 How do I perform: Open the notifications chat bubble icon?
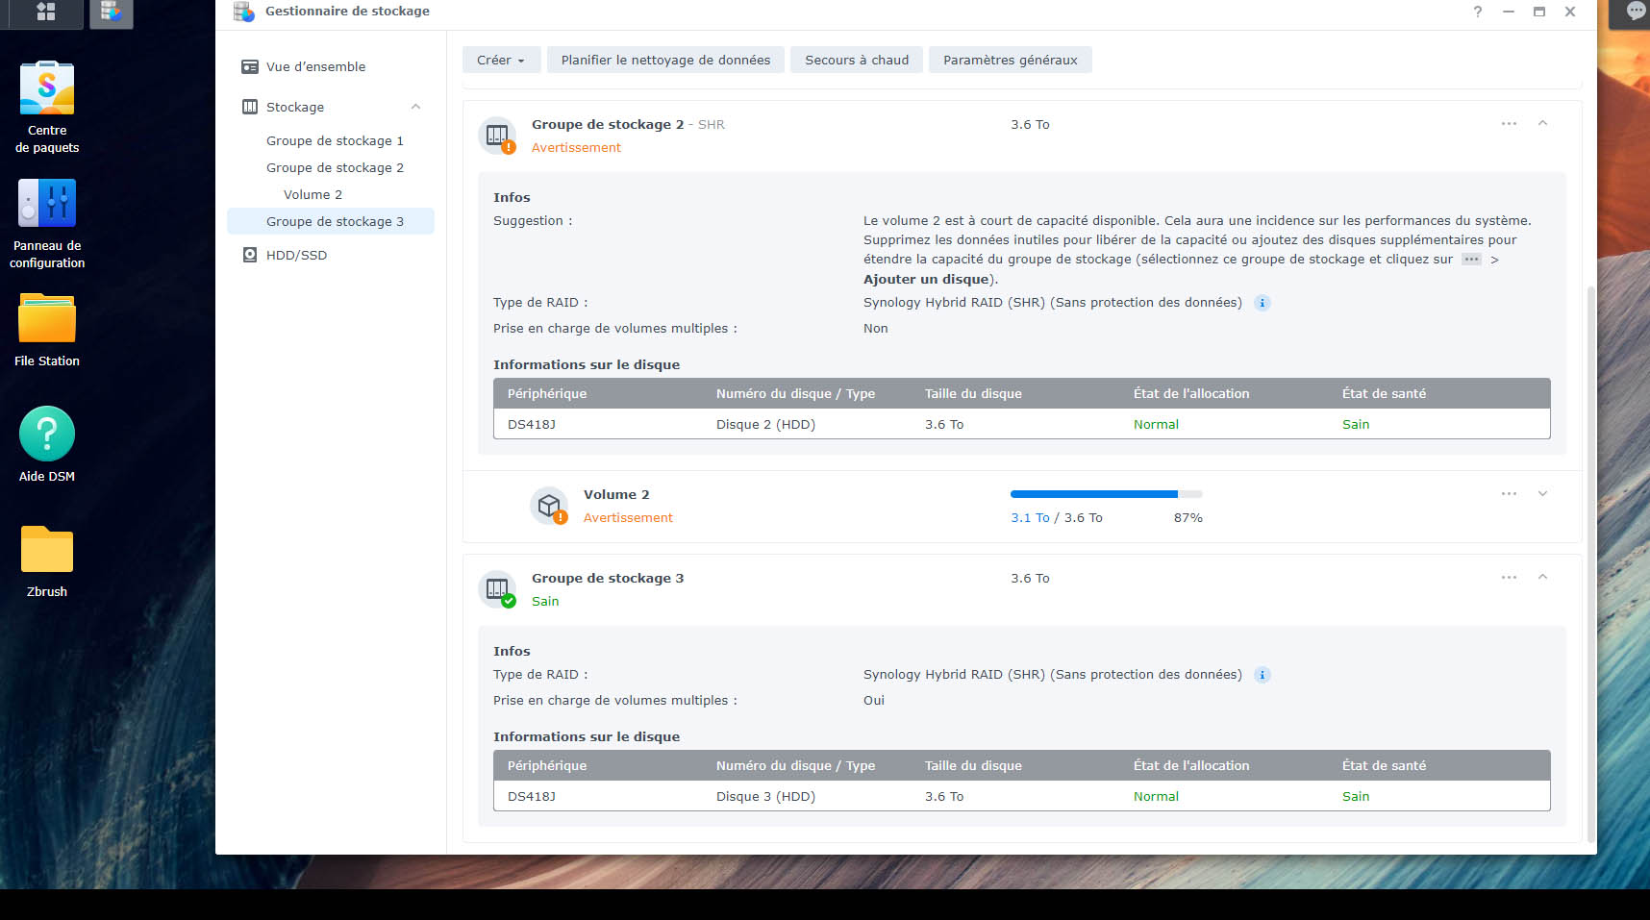coord(1636,11)
